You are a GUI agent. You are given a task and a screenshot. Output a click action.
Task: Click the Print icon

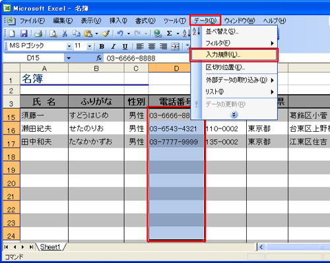(x=39, y=34)
